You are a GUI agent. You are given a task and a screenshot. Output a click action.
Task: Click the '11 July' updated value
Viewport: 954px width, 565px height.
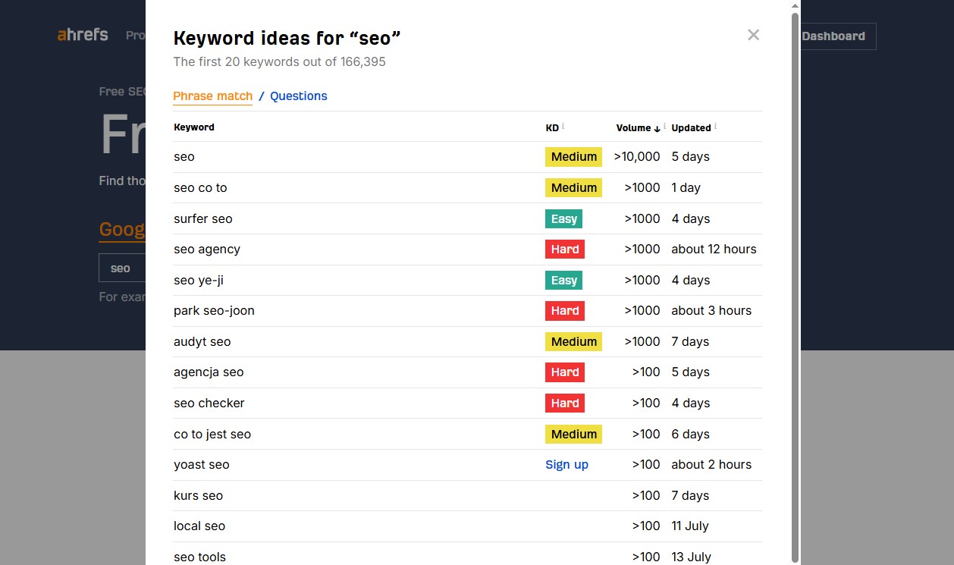tap(690, 526)
